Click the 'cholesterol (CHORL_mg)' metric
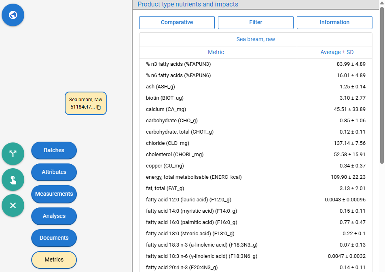Image resolution: width=385 pixels, height=272 pixels. (x=175, y=155)
